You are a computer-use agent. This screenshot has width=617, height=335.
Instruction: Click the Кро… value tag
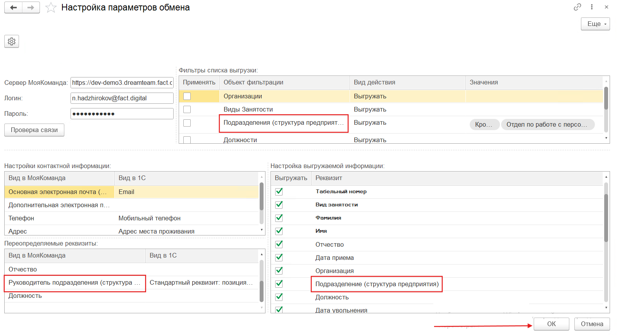tap(484, 124)
